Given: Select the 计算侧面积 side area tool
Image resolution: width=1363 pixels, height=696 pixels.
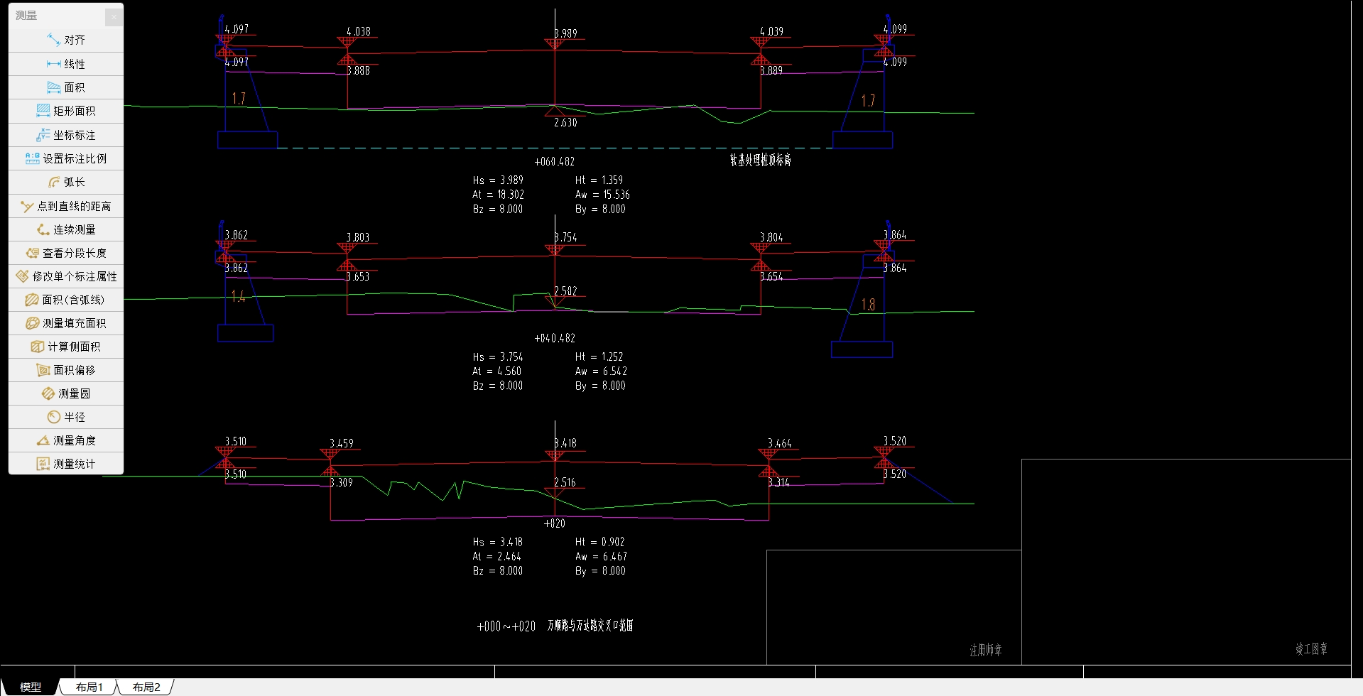Looking at the screenshot, I should pos(66,347).
